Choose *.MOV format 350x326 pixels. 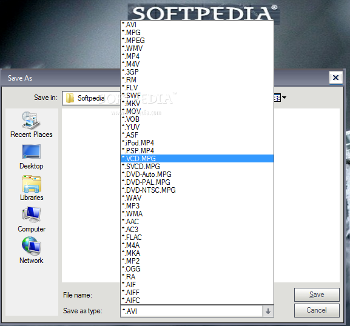pos(197,111)
